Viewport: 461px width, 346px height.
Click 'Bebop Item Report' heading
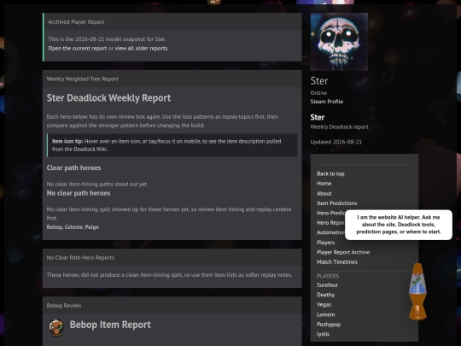[x=110, y=325]
